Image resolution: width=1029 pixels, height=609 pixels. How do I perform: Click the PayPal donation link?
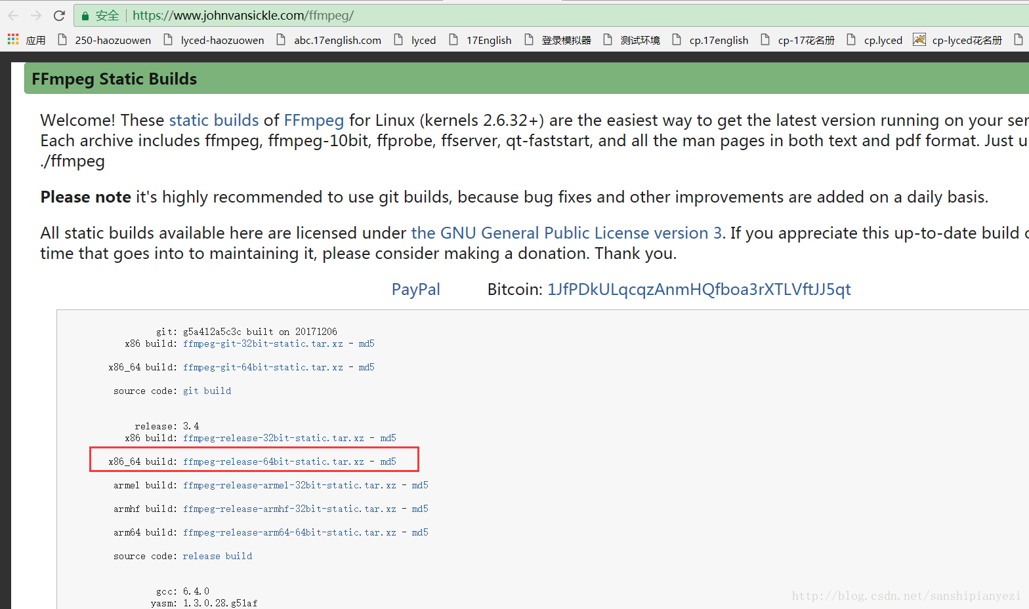point(416,290)
